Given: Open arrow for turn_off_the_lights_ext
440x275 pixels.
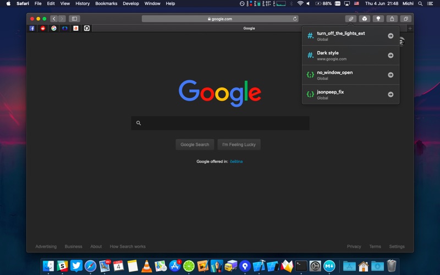Looking at the screenshot, I should click(x=391, y=36).
